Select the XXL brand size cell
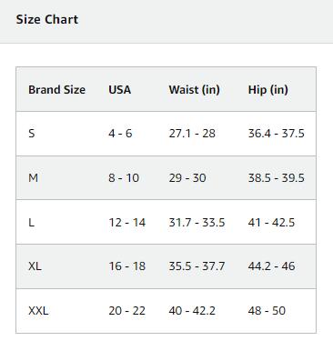This screenshot has height=351, width=333. pos(38,311)
